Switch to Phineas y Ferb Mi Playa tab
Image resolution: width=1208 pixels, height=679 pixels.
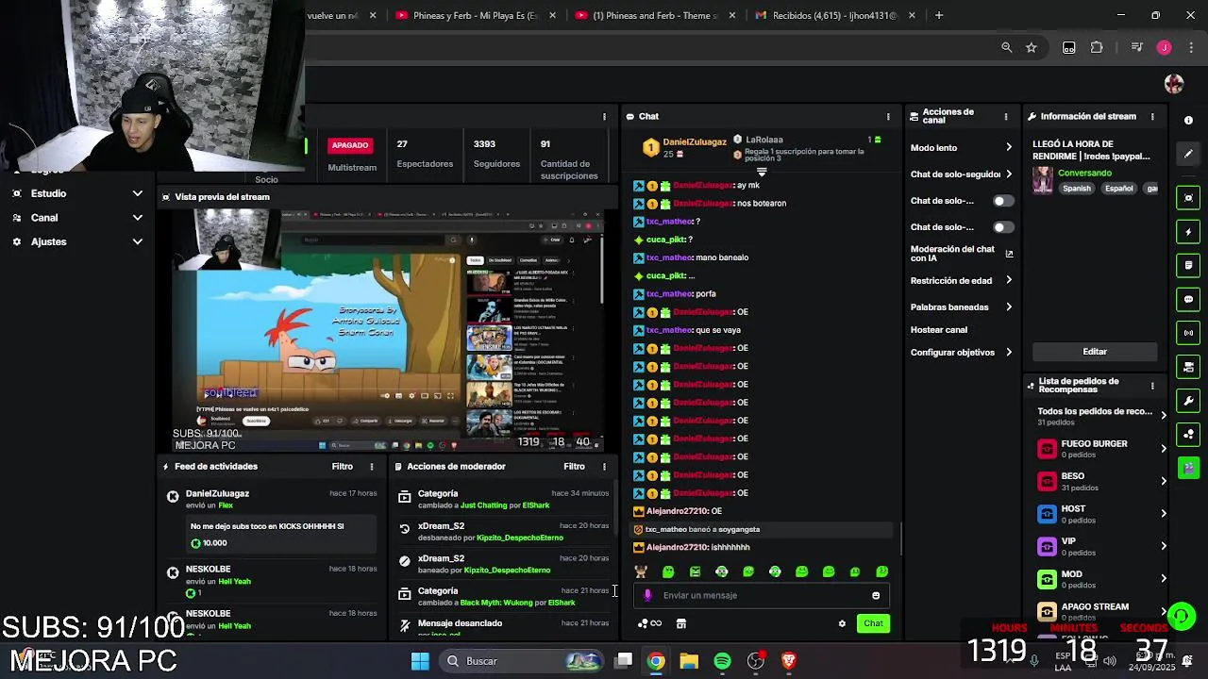[x=475, y=15]
